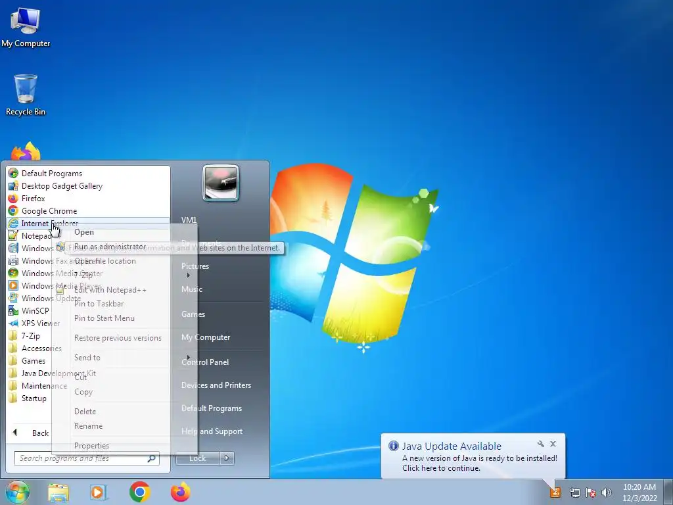The width and height of the screenshot is (673, 505).
Task: Open Devices and Printers
Action: pyautogui.click(x=216, y=385)
